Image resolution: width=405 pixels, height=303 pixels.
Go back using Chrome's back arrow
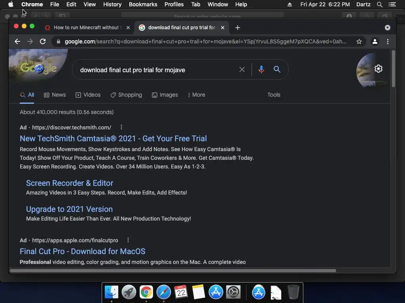click(17, 41)
